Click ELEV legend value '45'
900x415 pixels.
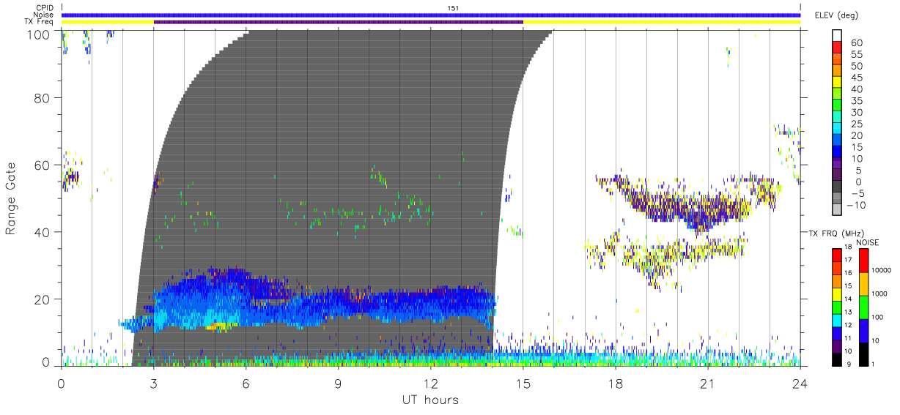coord(856,78)
